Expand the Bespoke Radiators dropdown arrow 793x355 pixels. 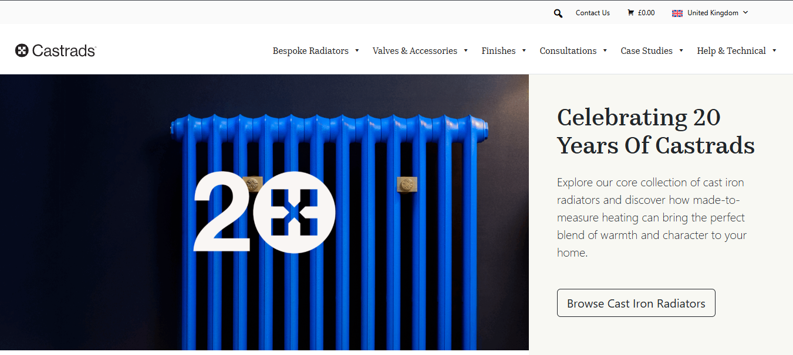click(357, 51)
